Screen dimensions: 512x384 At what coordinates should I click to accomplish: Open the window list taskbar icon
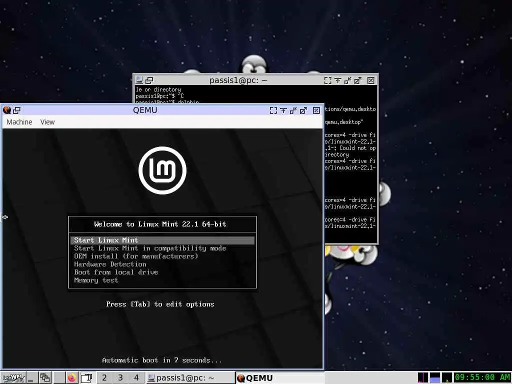click(x=45, y=378)
